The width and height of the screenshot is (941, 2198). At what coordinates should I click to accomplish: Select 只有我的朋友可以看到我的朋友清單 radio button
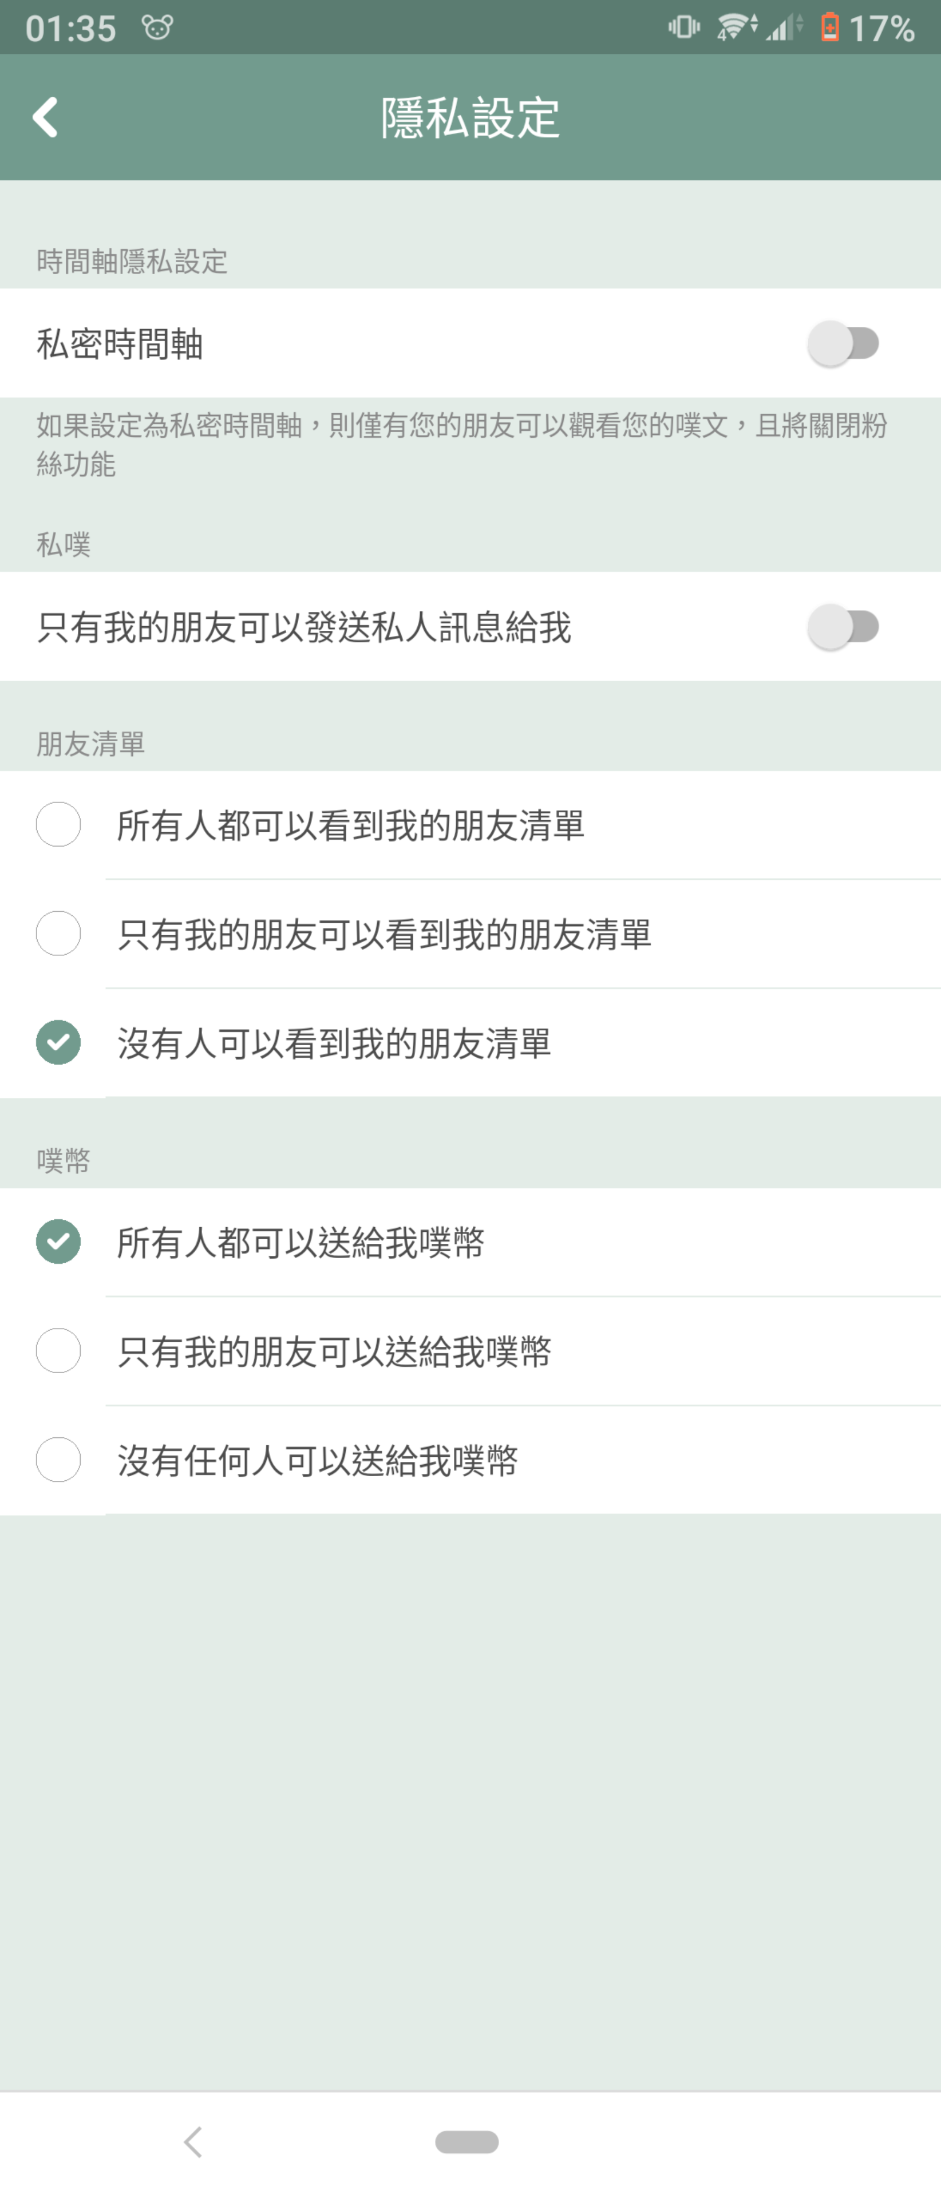tap(58, 934)
